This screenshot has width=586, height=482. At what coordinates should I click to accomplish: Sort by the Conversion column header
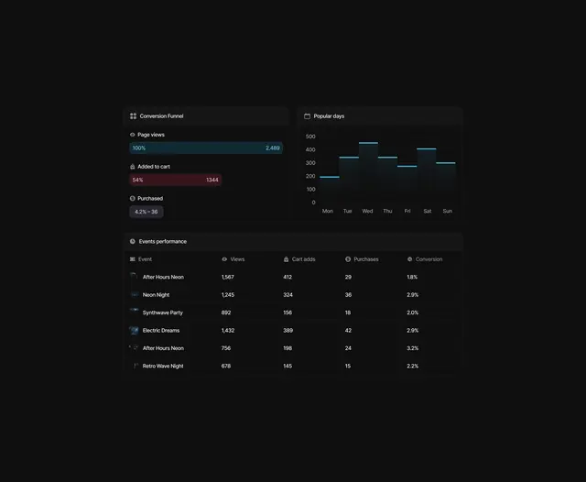click(425, 259)
